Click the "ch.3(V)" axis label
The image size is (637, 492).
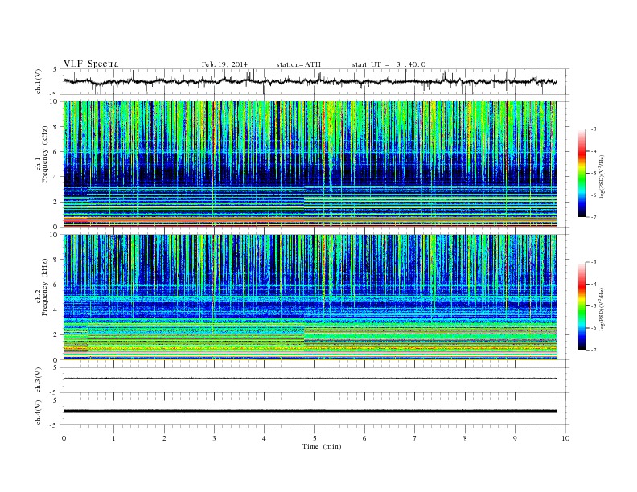(38, 380)
